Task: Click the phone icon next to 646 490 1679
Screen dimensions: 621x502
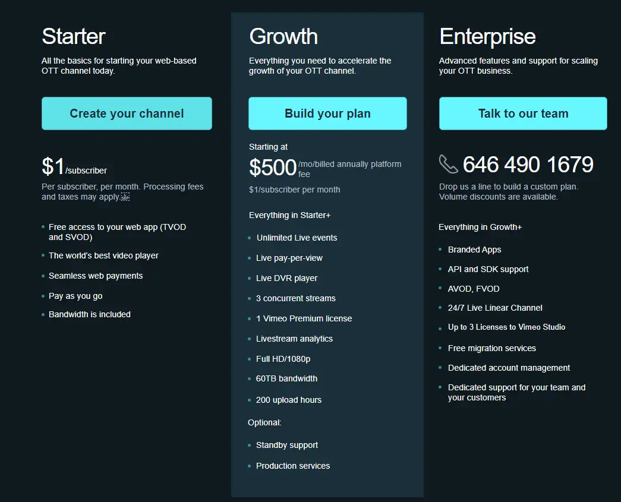Action: (x=447, y=165)
